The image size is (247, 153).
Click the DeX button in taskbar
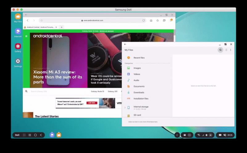17,135
